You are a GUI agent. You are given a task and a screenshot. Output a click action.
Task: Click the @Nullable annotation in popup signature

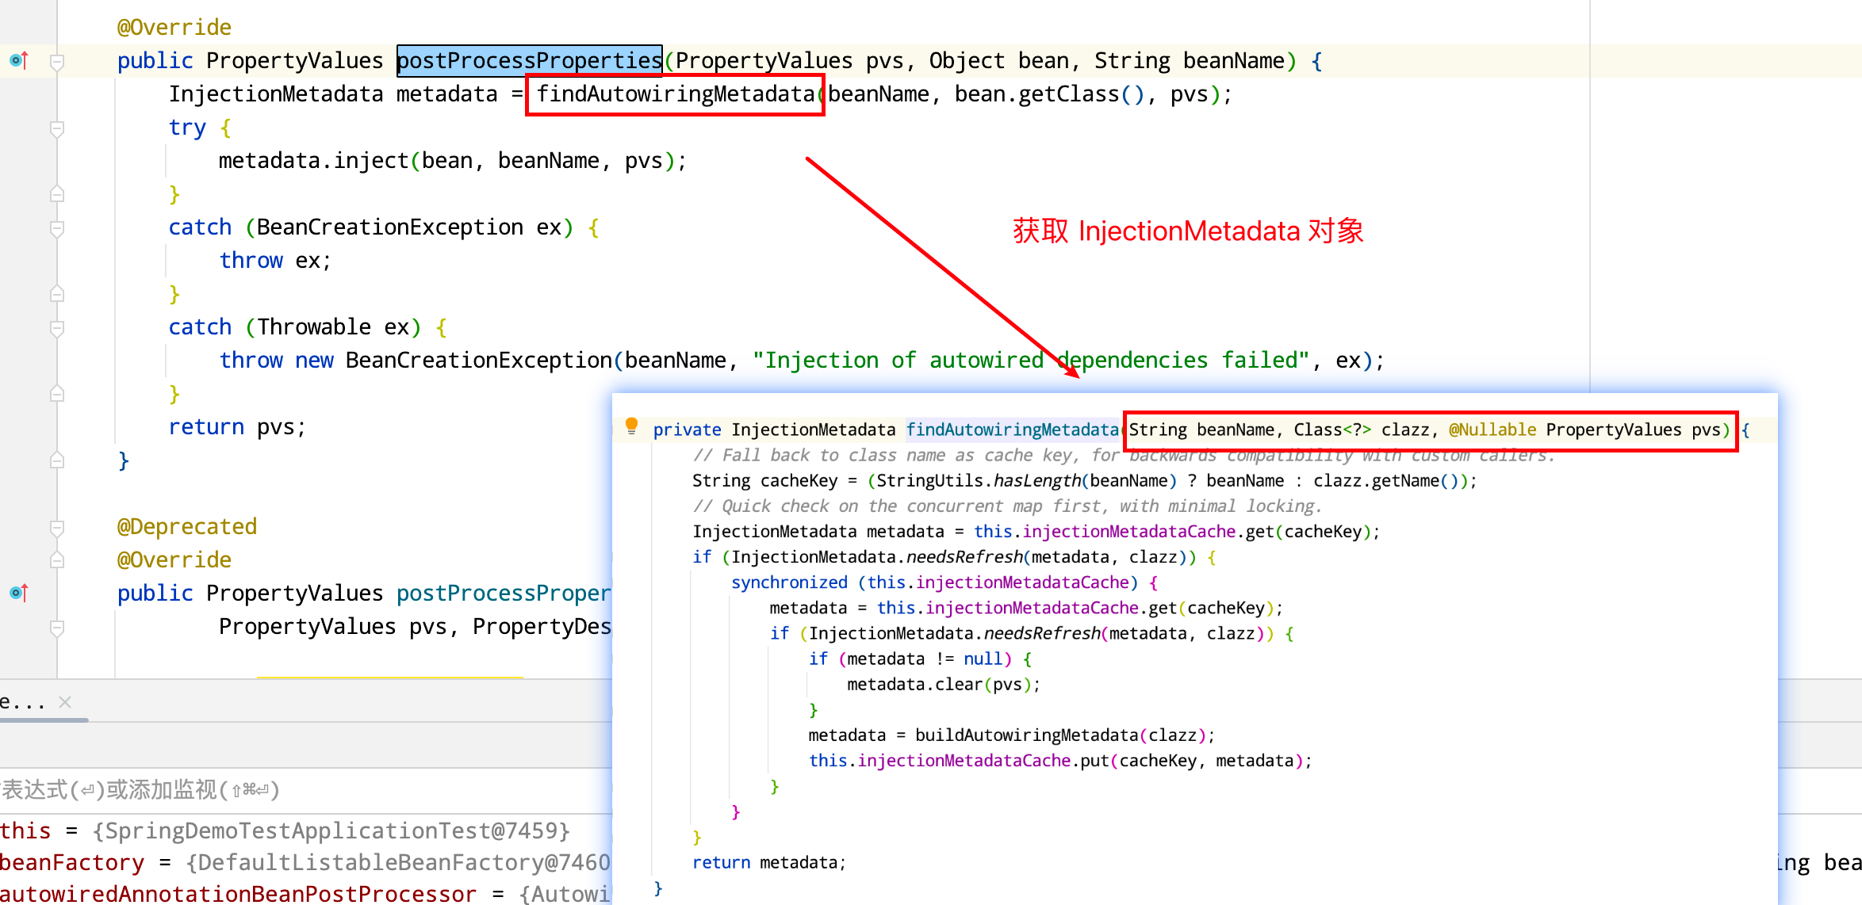pyautogui.click(x=1492, y=430)
